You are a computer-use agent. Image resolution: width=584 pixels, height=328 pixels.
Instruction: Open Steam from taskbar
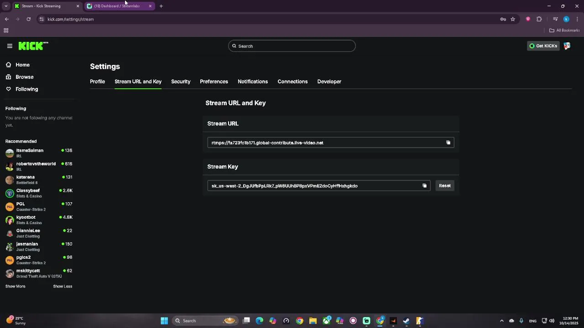pyautogui.click(x=407, y=321)
